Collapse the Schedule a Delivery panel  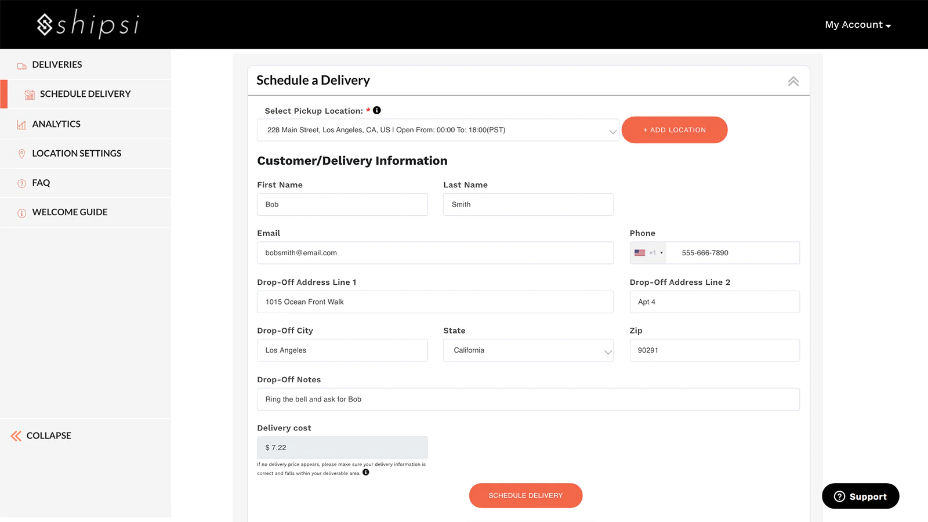click(793, 81)
